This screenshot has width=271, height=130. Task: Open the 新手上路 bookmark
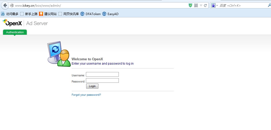[x=29, y=14]
